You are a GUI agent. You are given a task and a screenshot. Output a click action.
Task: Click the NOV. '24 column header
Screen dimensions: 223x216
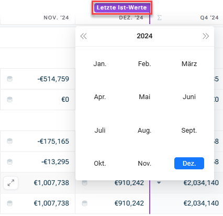pyautogui.click(x=56, y=18)
